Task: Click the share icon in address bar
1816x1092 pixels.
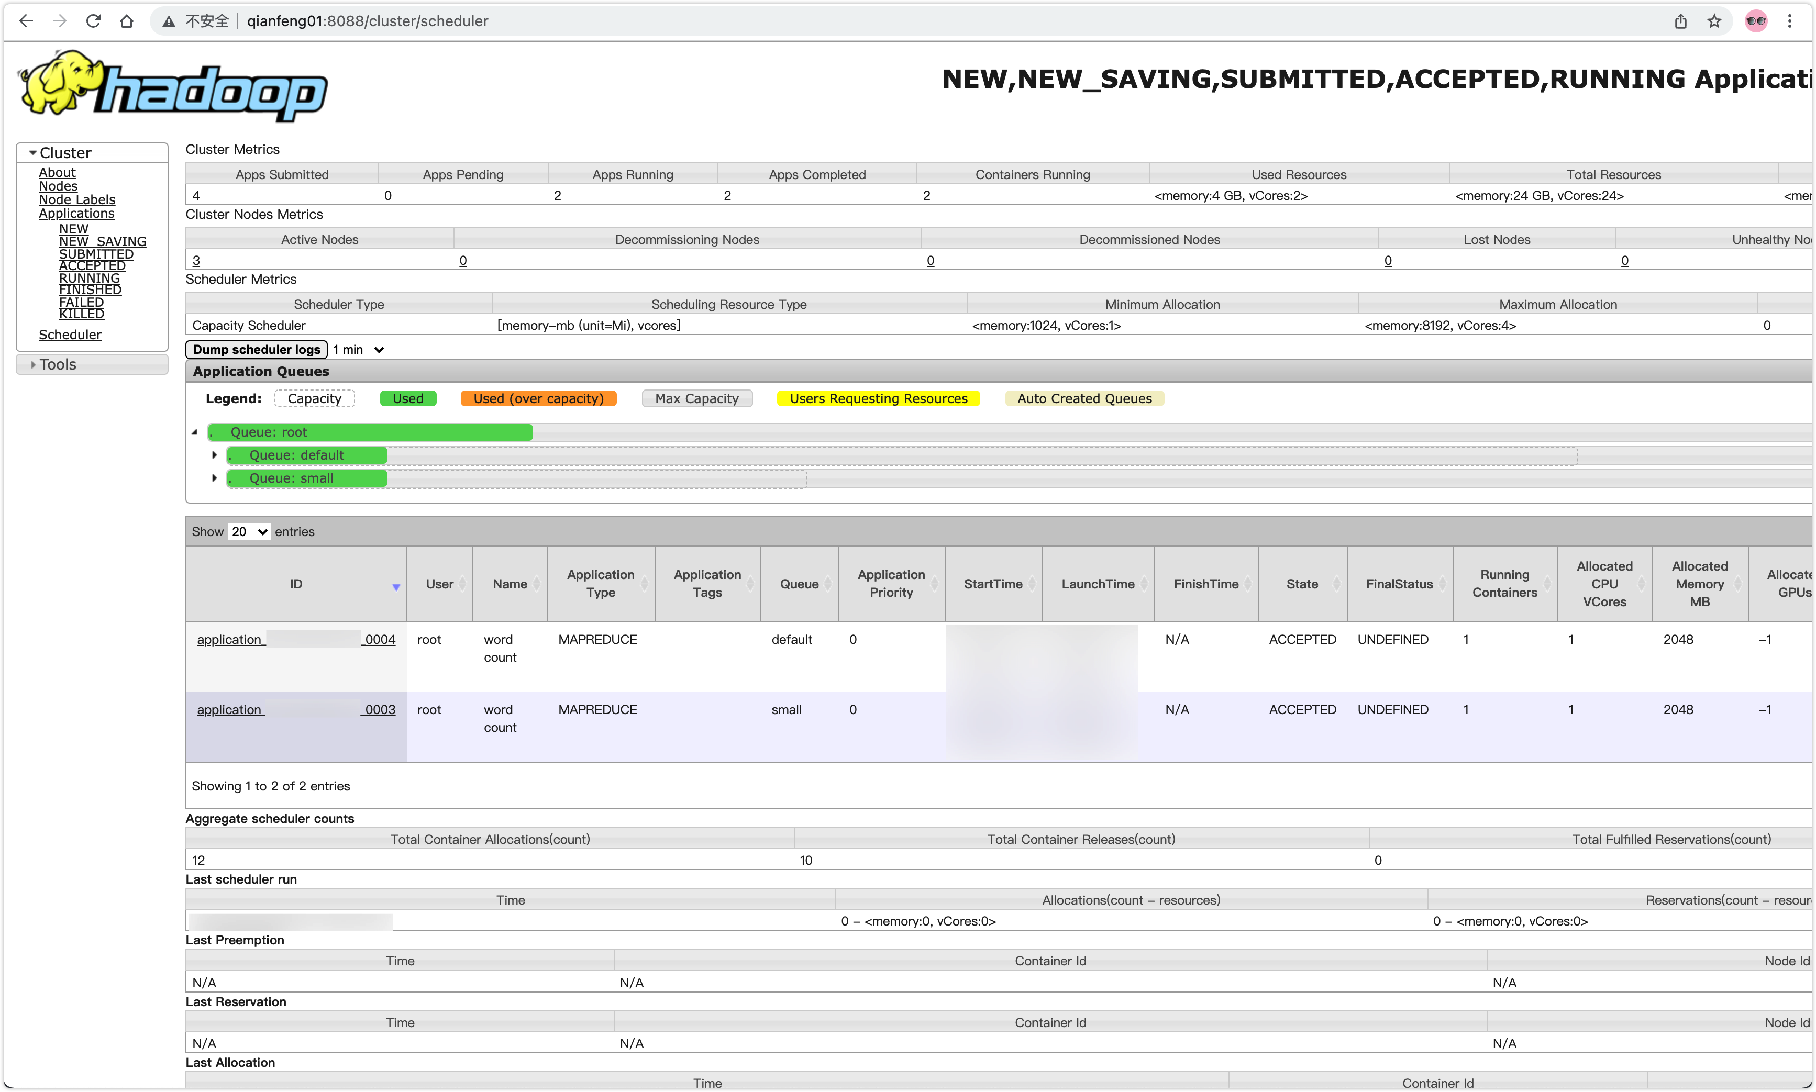Action: (1680, 20)
